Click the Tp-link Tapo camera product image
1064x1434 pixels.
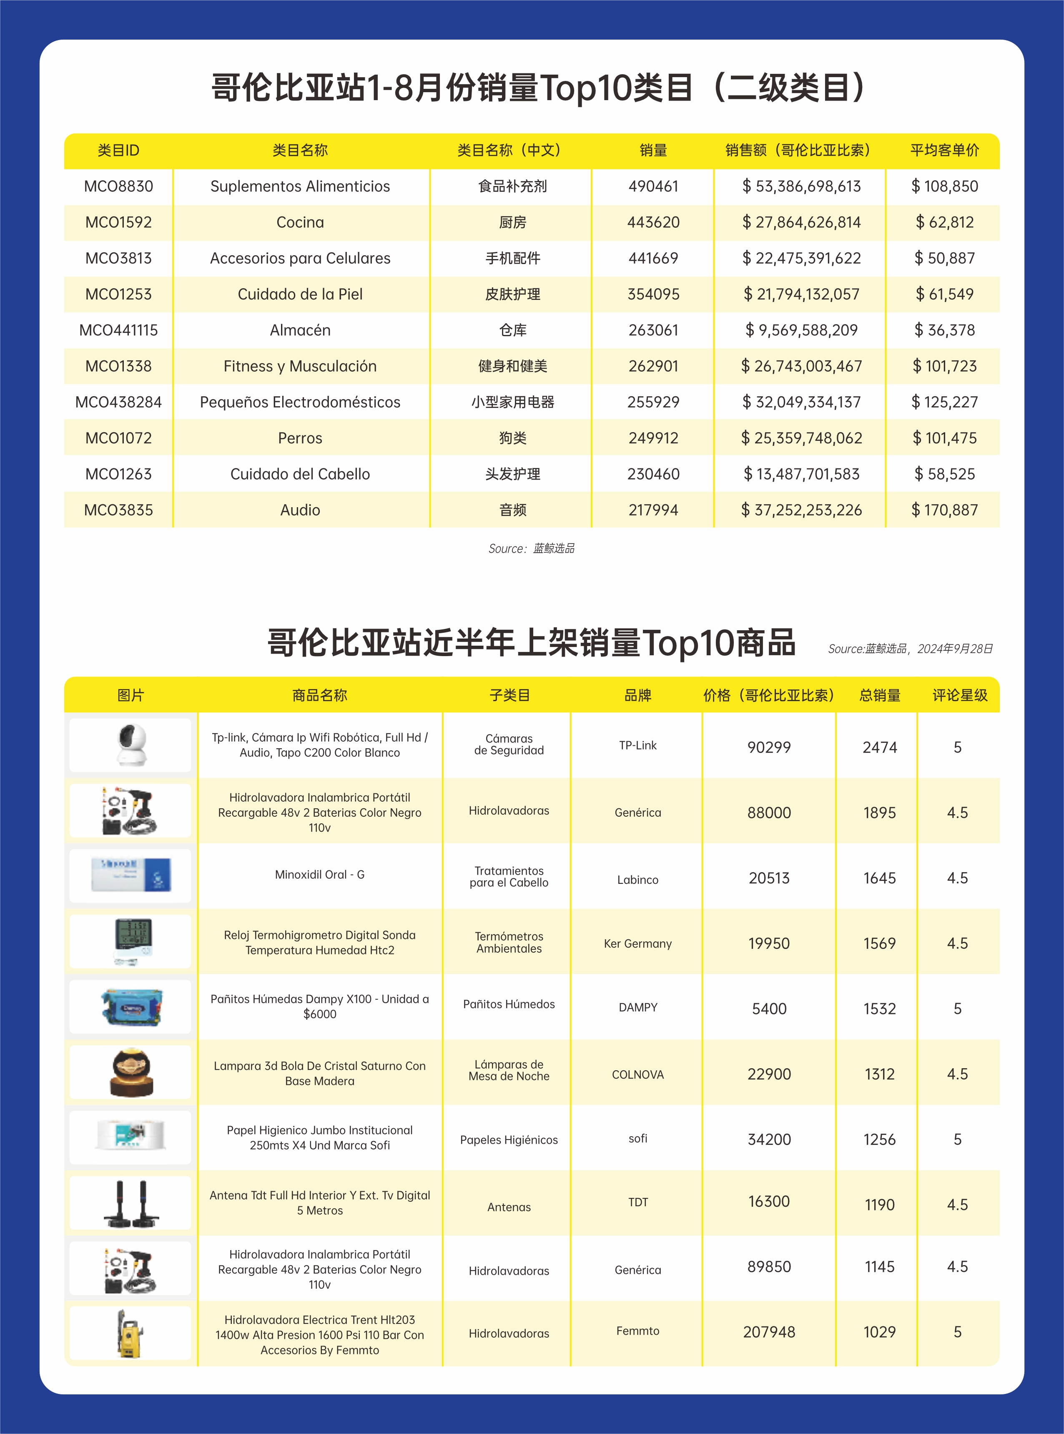[131, 745]
